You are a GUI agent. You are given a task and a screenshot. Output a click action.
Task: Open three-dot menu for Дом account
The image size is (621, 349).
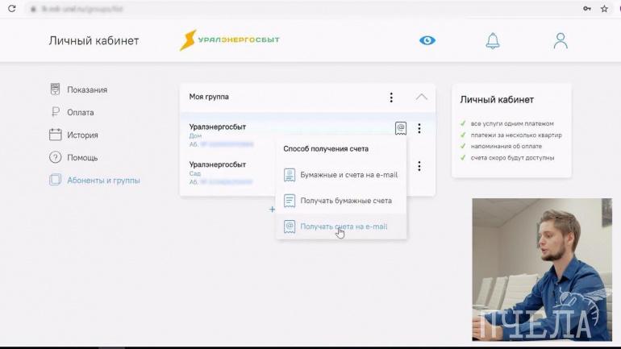pos(419,128)
